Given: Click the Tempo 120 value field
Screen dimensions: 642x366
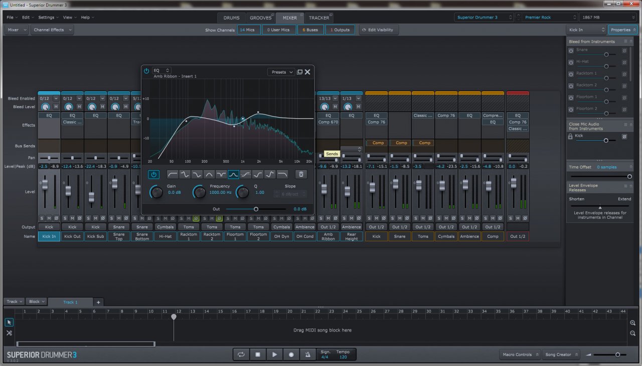Looking at the screenshot, I should 343,357.
